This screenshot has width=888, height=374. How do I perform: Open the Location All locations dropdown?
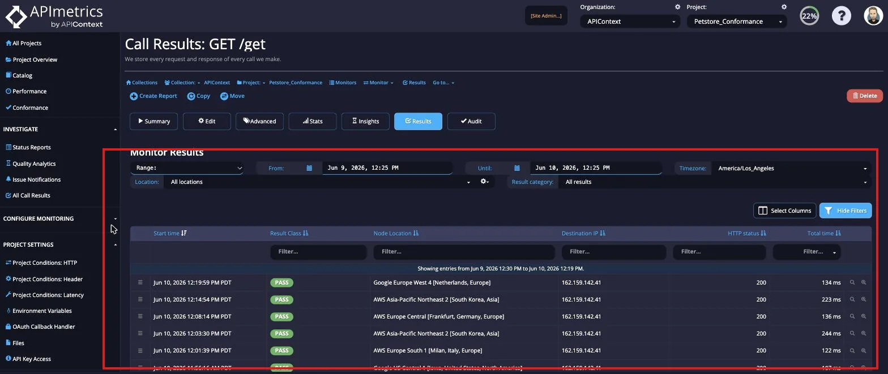[319, 182]
